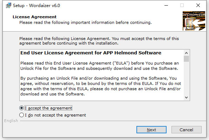Cancel the Wordaizer setup
This screenshot has height=140, width=209.
[x=186, y=129]
